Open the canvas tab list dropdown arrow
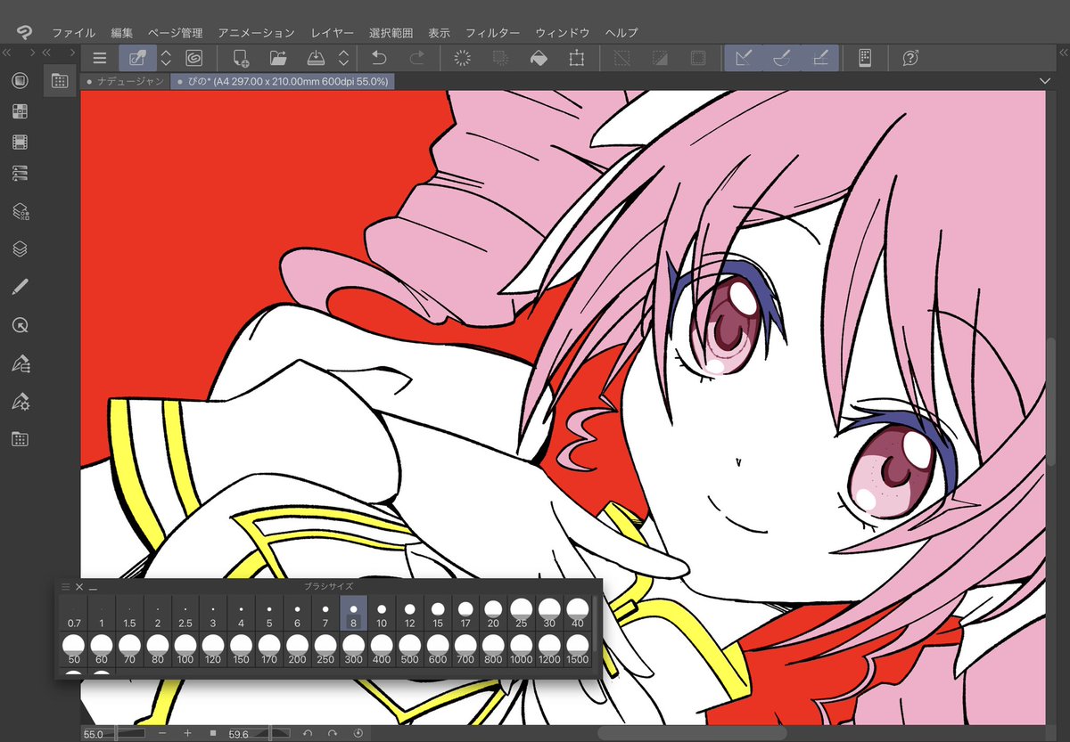 1045,81
